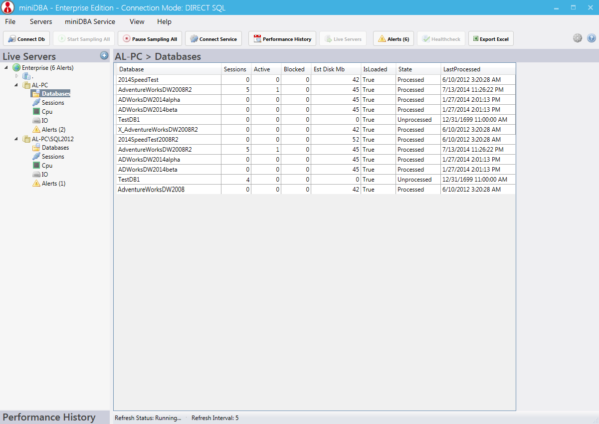The height and width of the screenshot is (424, 599).
Task: Sort by Est Disk Mb column header
Action: pos(336,69)
